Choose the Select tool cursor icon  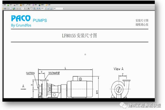pos(28,8)
